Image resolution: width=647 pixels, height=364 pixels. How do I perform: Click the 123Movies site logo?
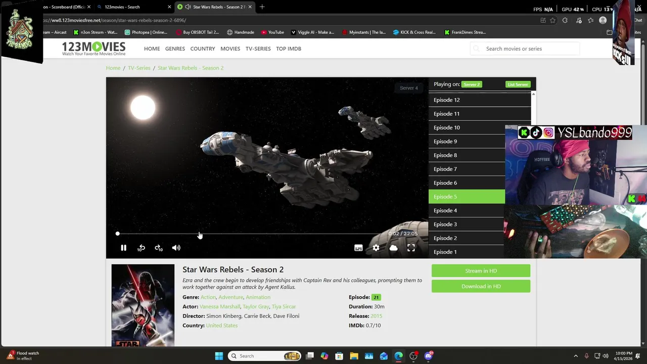click(x=94, y=49)
